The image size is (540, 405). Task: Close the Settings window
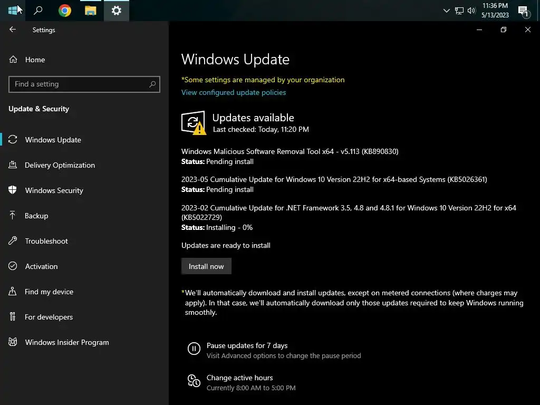click(527, 30)
